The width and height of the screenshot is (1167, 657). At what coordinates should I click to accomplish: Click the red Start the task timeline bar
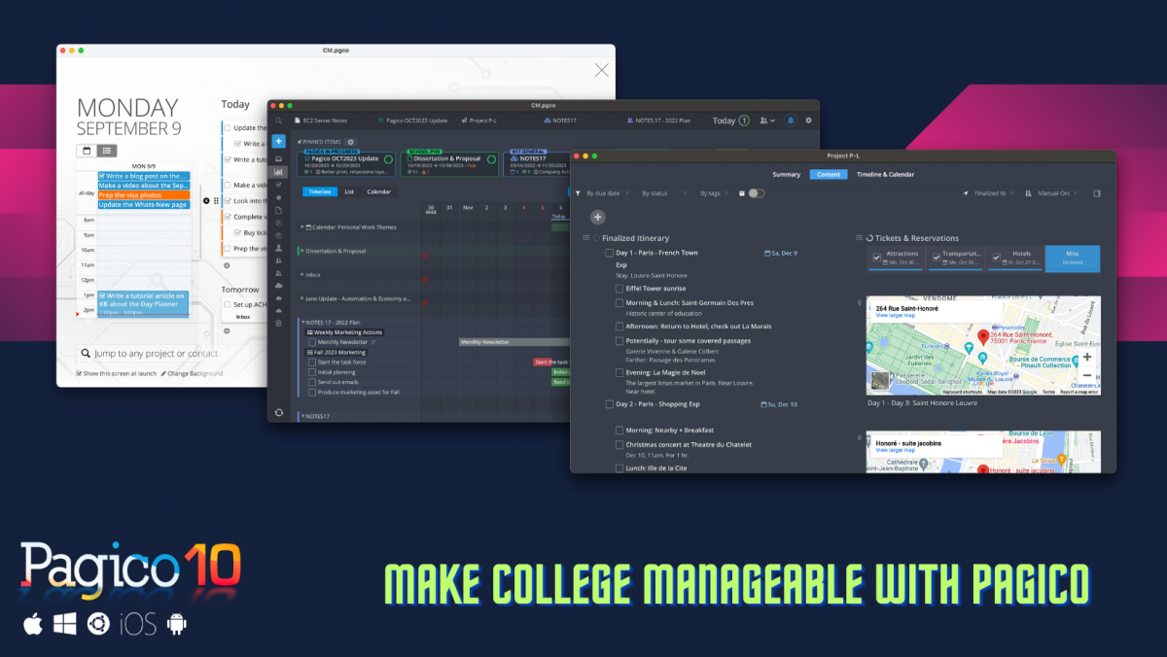[549, 362]
